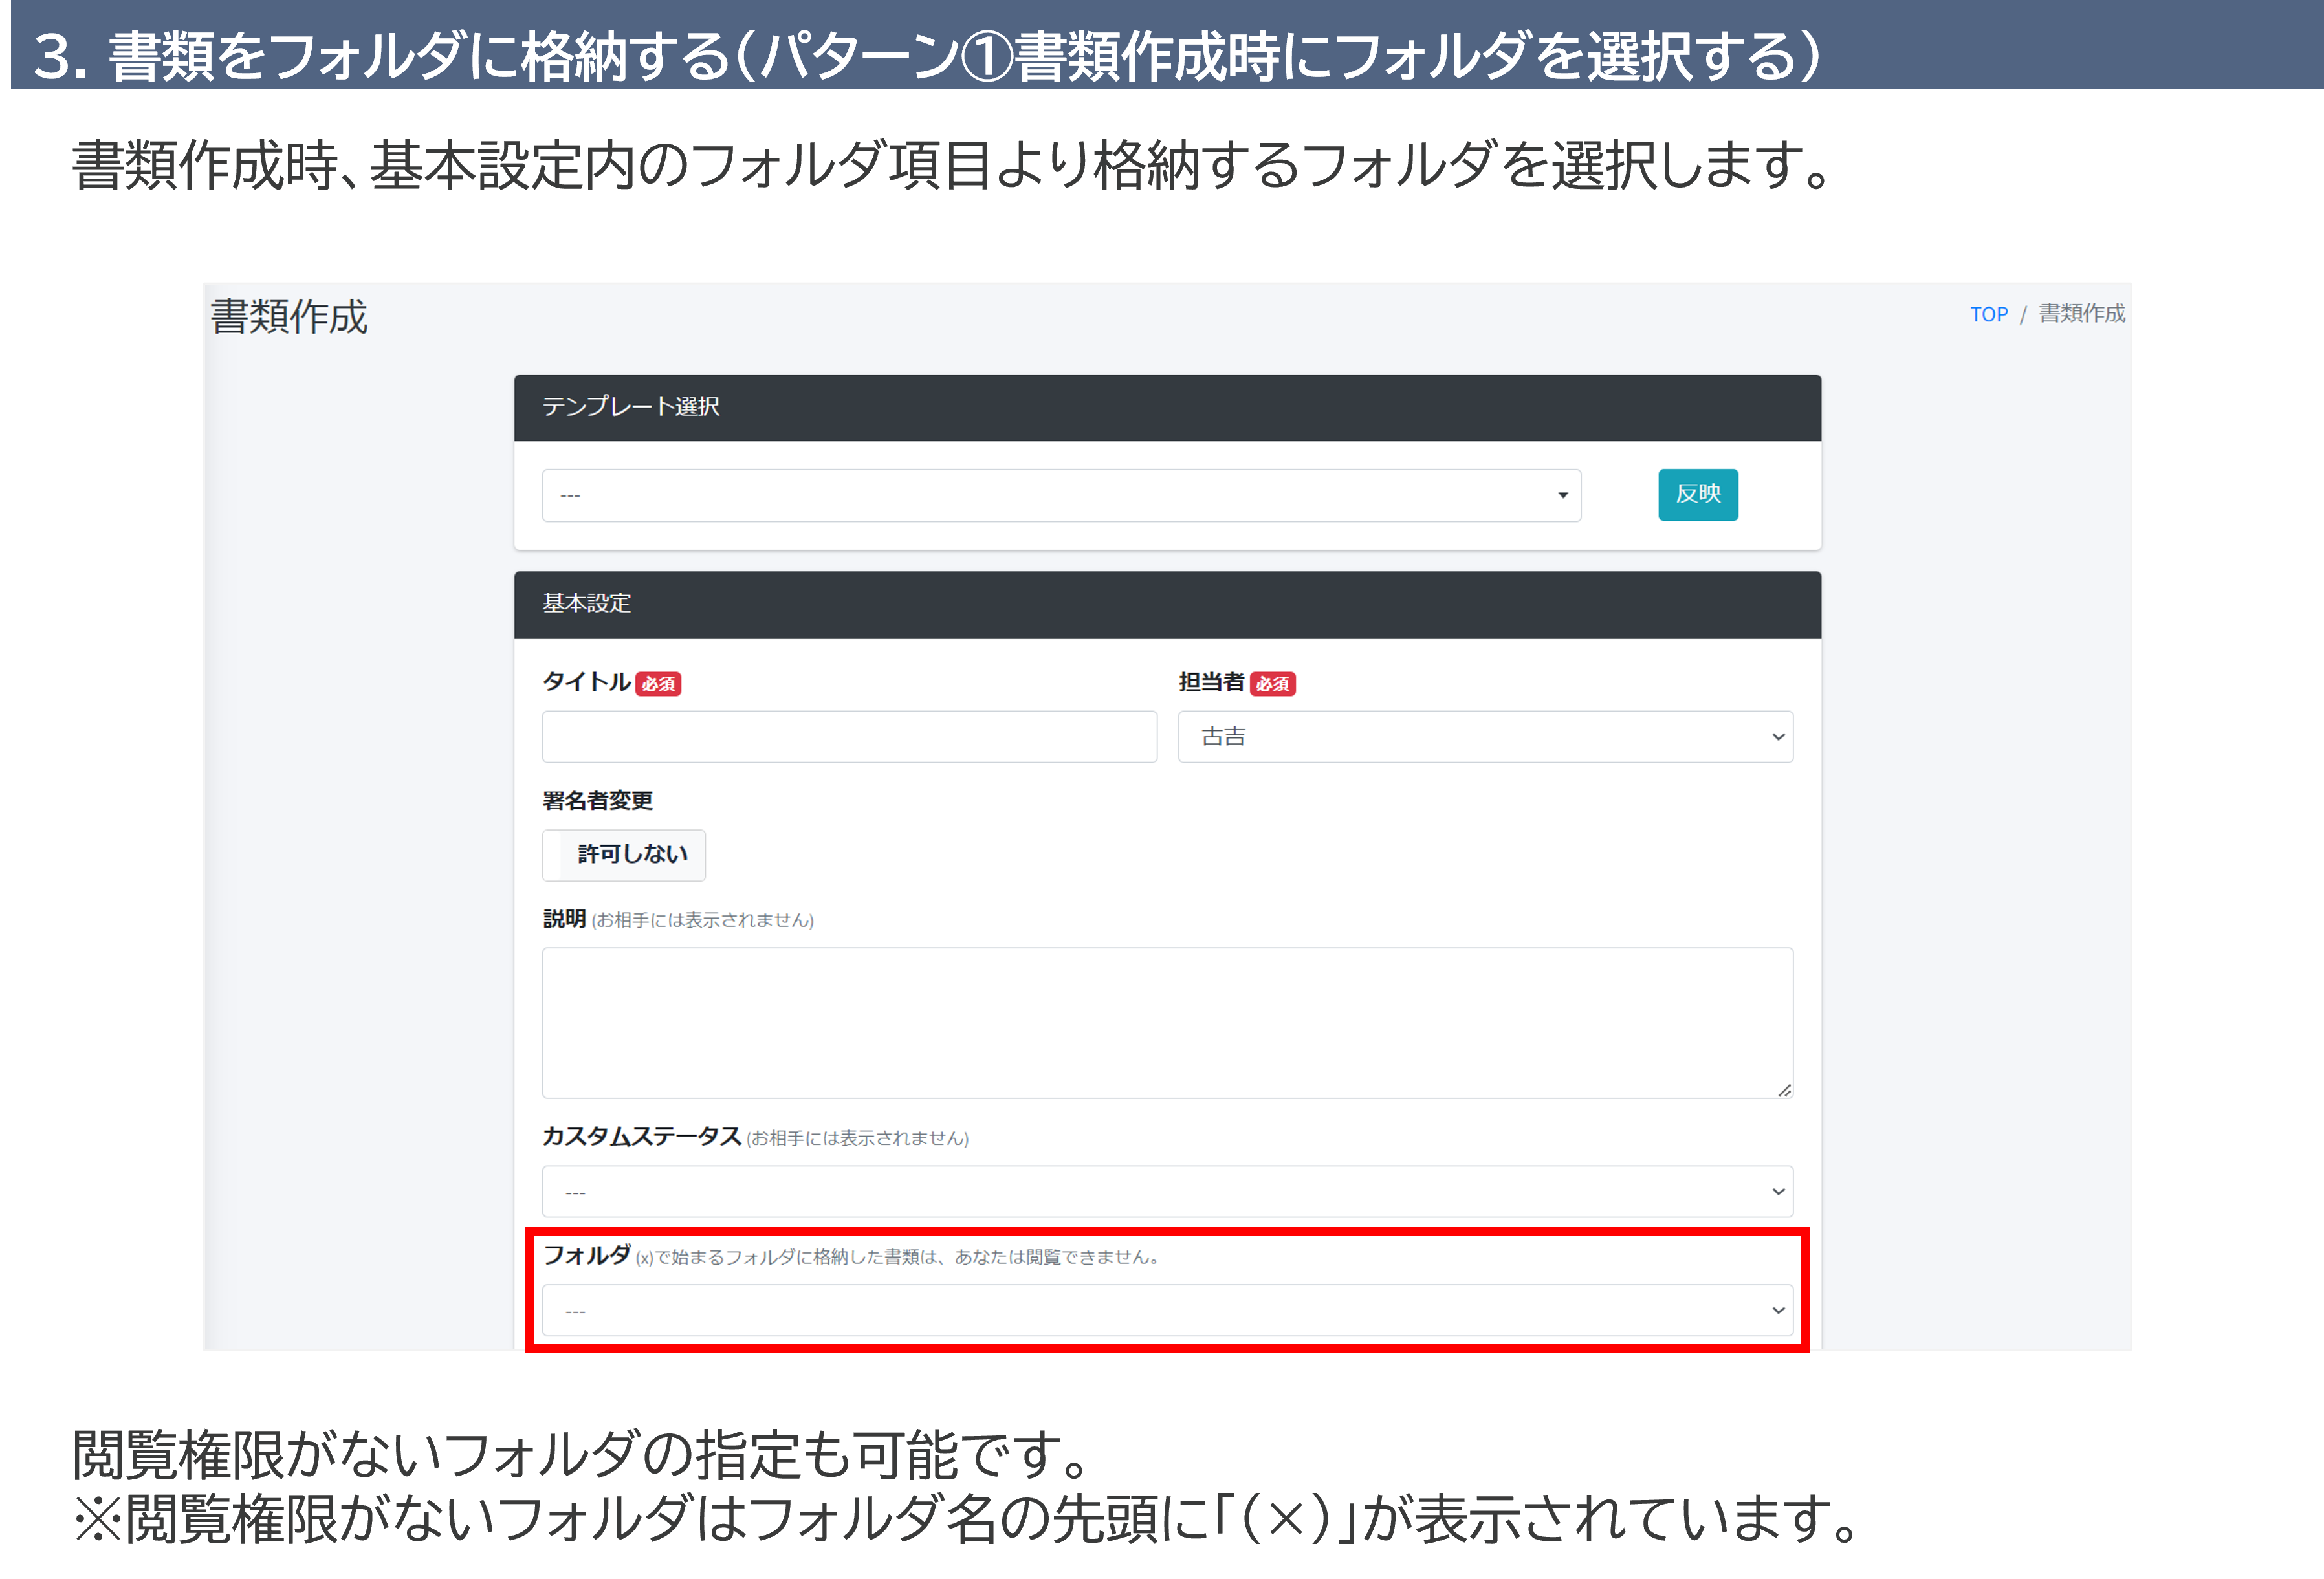
Task: Click the chevron in the フォルダ select
Action: tap(1777, 1310)
